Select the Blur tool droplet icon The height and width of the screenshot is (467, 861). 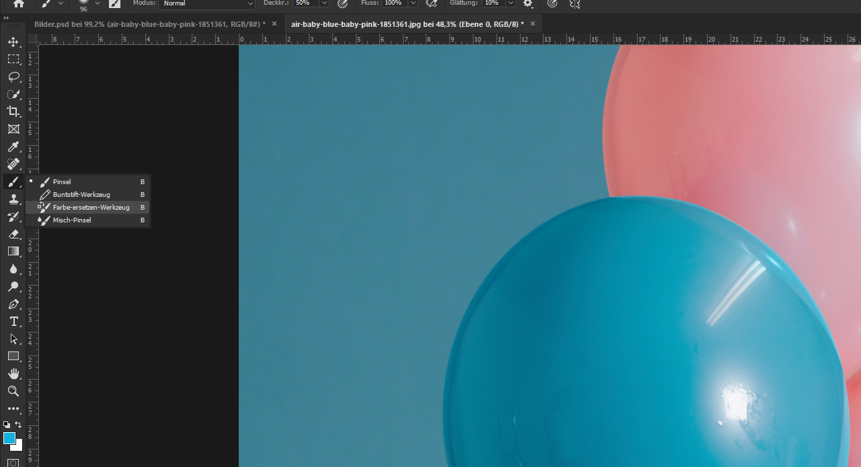(13, 269)
